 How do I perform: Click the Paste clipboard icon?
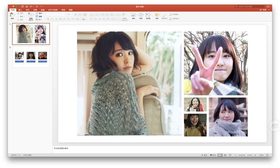[12, 15]
